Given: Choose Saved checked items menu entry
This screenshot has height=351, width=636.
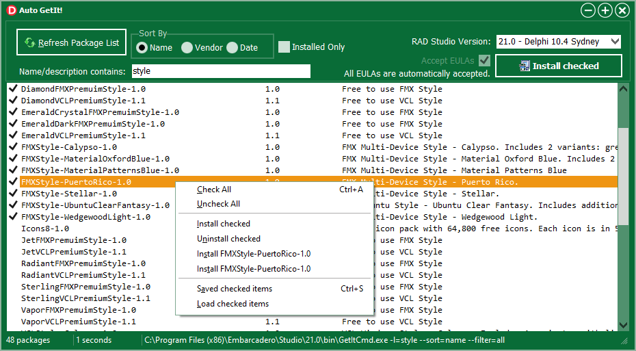Looking at the screenshot, I should click(x=275, y=289).
